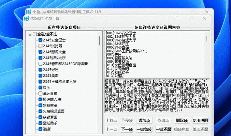
Task: Collapse the 全选/全不选 tree node
Action: point(30,34)
